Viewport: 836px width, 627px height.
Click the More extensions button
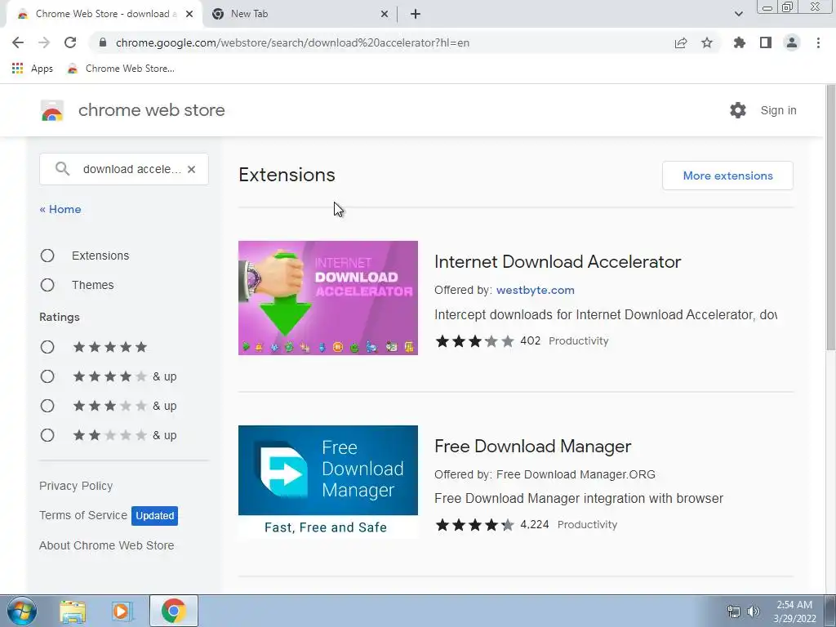click(x=727, y=176)
